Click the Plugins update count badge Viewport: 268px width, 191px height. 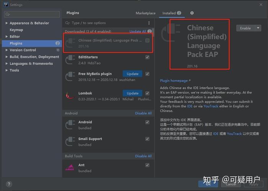tap(57, 43)
